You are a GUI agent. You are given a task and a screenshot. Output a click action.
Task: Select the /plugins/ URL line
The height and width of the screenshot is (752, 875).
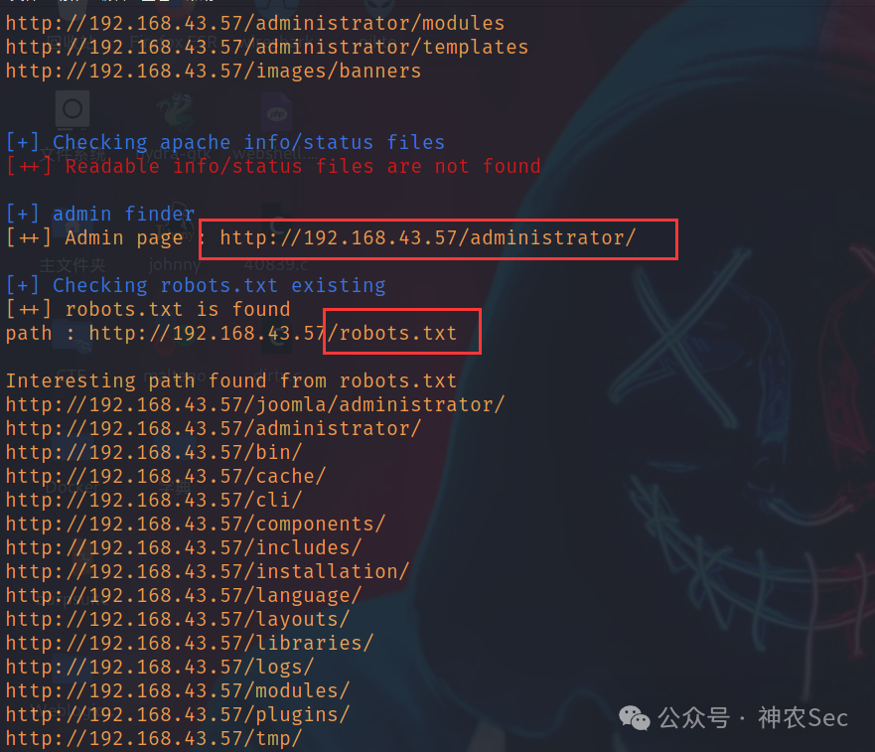click(x=178, y=715)
